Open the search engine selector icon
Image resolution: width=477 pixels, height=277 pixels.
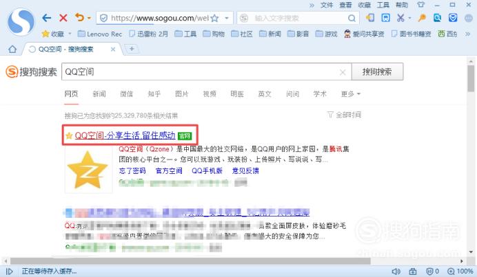pos(244,18)
